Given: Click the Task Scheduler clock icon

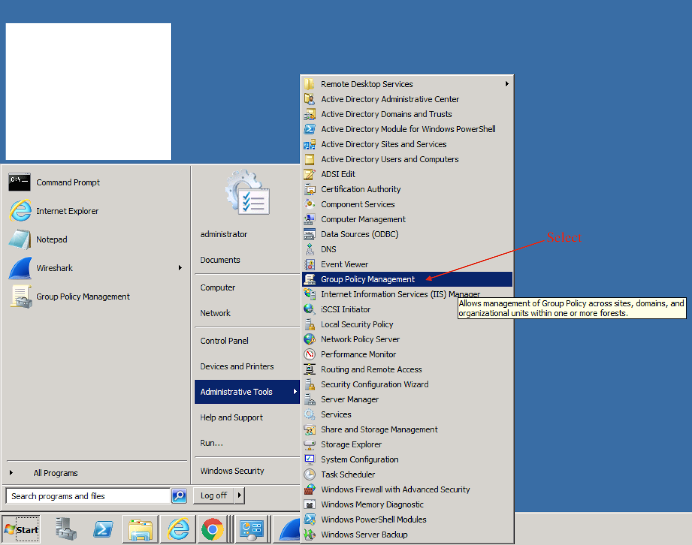Looking at the screenshot, I should 310,475.
